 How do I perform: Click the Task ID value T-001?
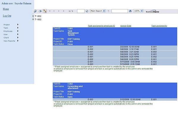[70, 29]
